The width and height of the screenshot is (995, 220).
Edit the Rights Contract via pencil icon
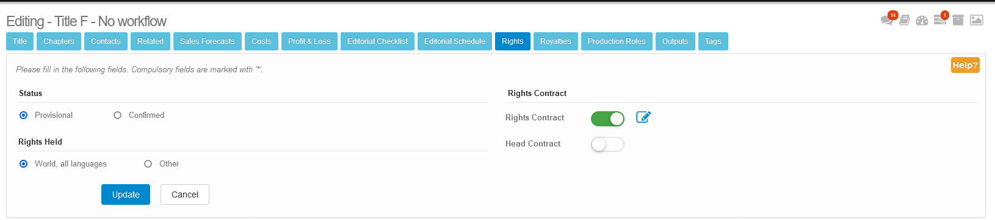643,117
